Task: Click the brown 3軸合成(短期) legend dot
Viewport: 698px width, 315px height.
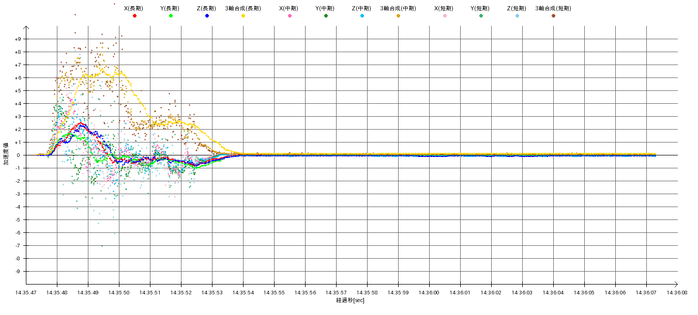Action: 553,16
